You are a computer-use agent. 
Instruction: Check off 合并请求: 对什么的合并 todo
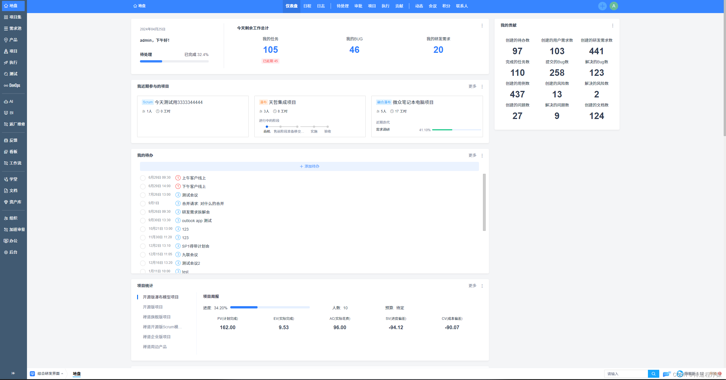click(143, 204)
